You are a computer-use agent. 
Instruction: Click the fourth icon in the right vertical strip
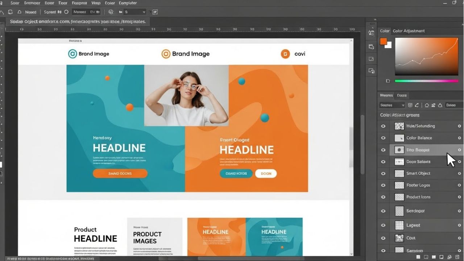pos(371,71)
